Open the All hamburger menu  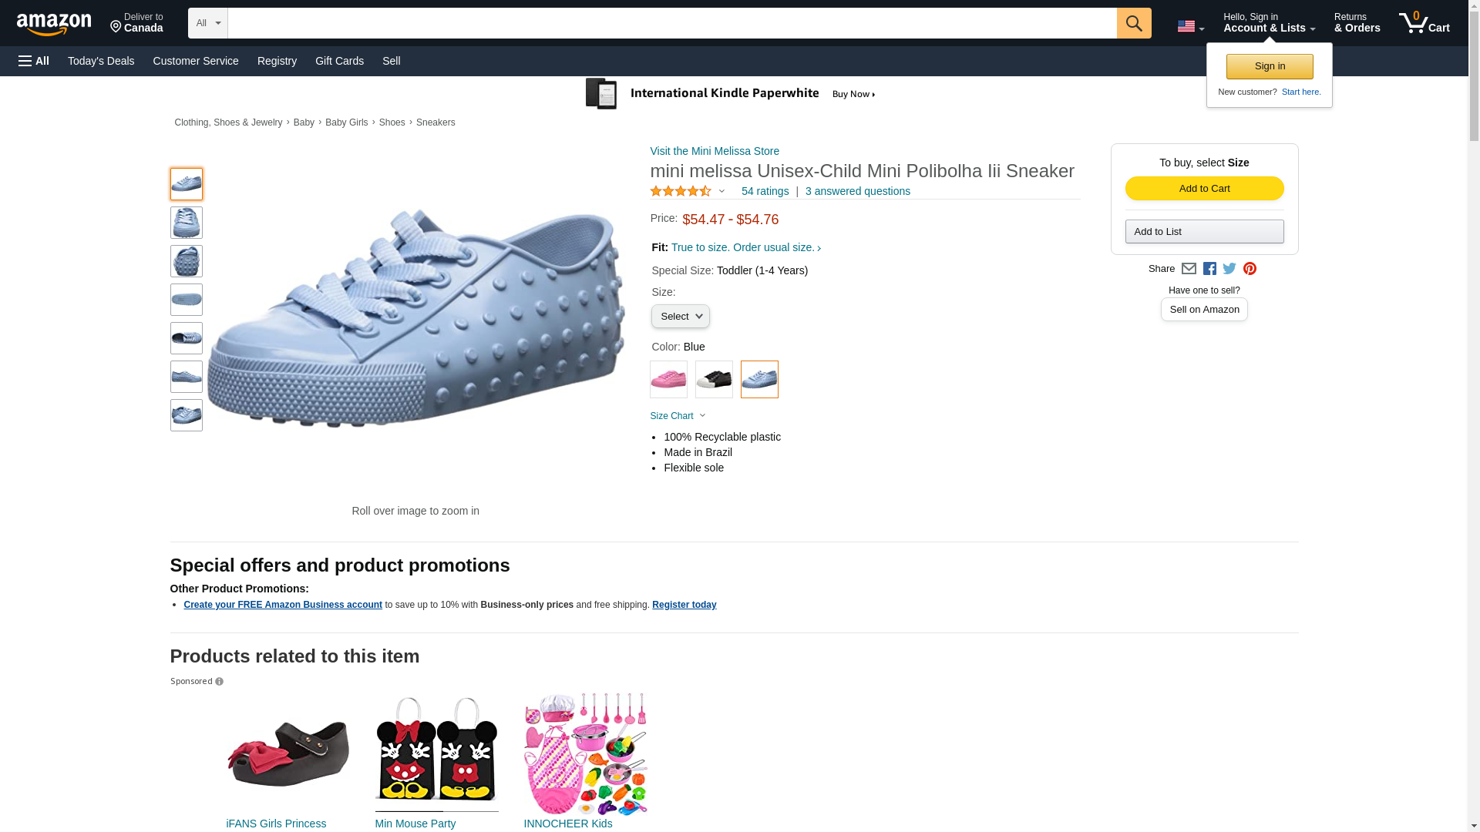click(x=34, y=61)
